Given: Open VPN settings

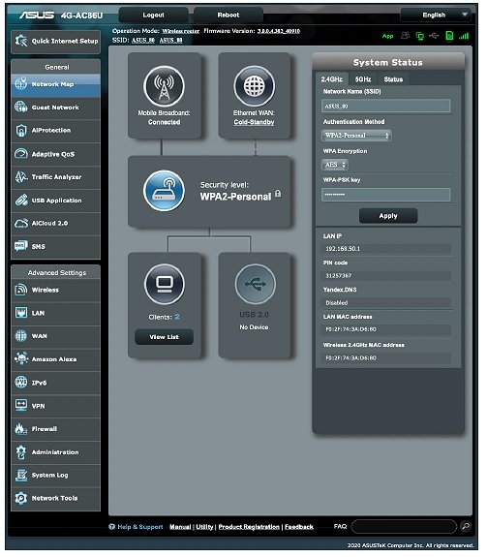Looking at the screenshot, I should coord(56,406).
